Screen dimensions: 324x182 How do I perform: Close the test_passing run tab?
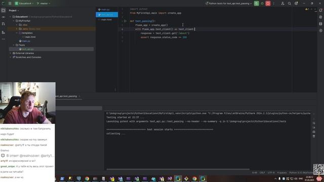click(79, 96)
